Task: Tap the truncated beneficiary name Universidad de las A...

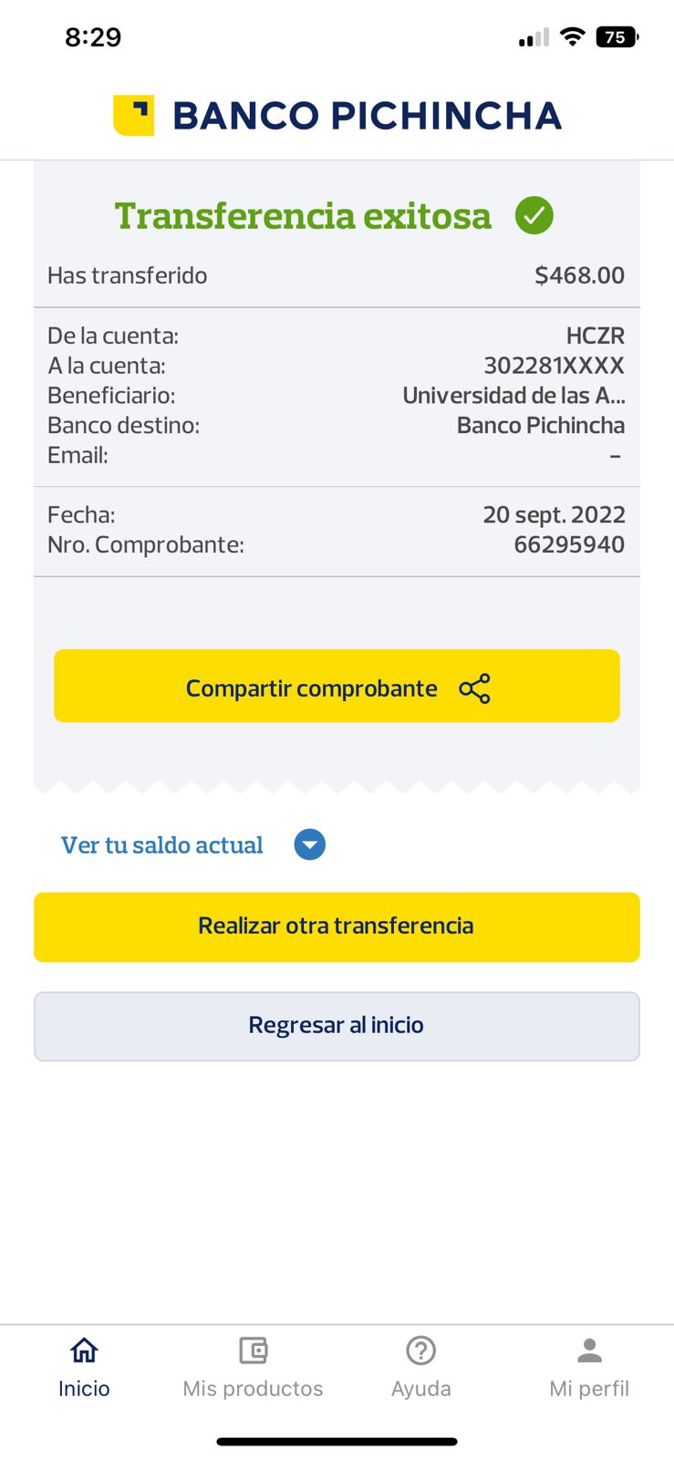Action: [513, 396]
